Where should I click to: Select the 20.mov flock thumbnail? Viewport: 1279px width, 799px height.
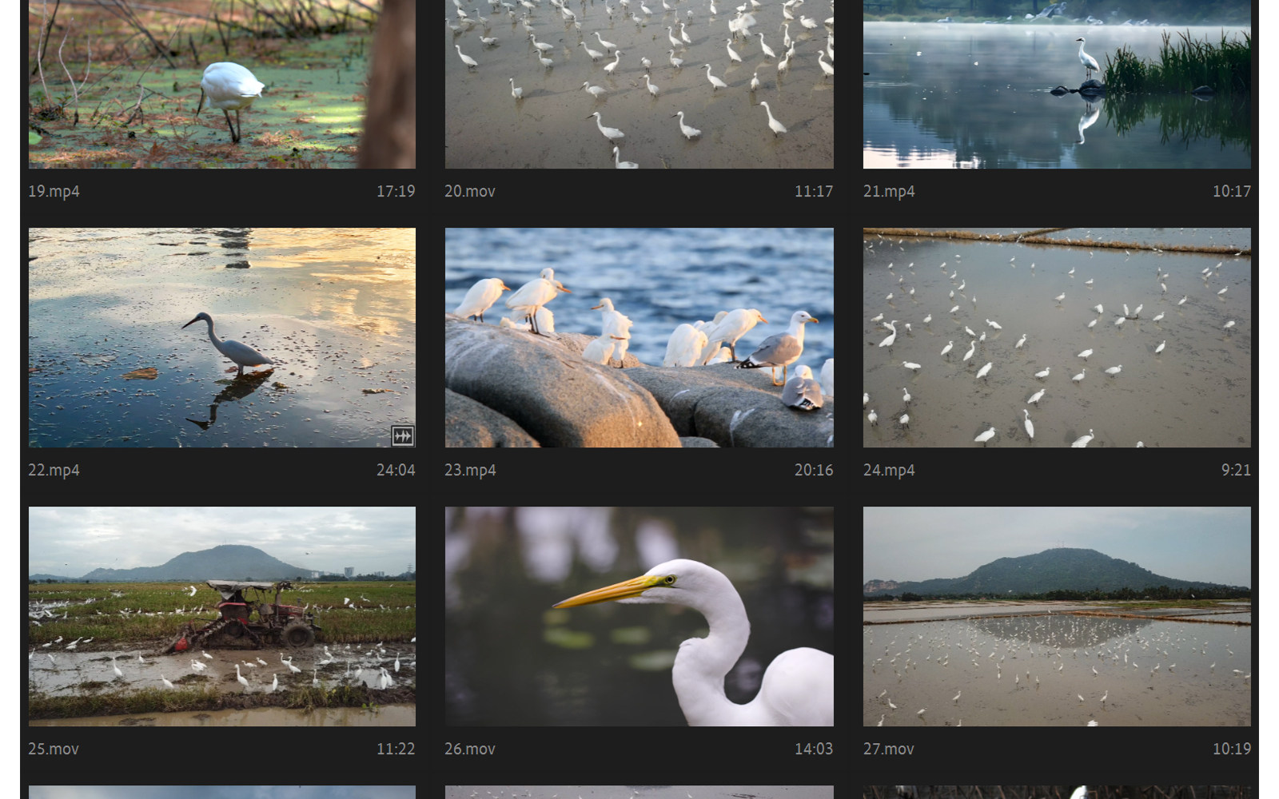click(x=639, y=84)
